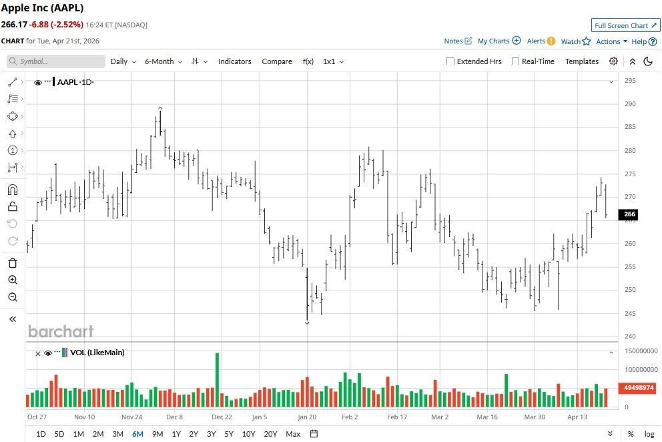Screen dimensions: 662x442
Task: Enable the Real-Time checkbox
Action: [x=515, y=61]
